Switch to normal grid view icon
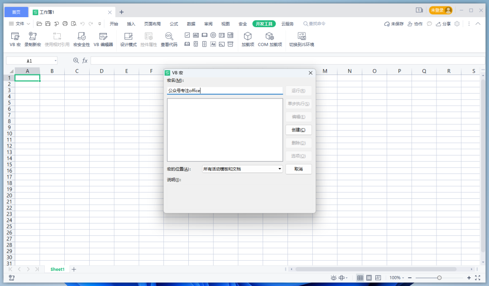Screen dimensions: 489x286 pos(360,277)
